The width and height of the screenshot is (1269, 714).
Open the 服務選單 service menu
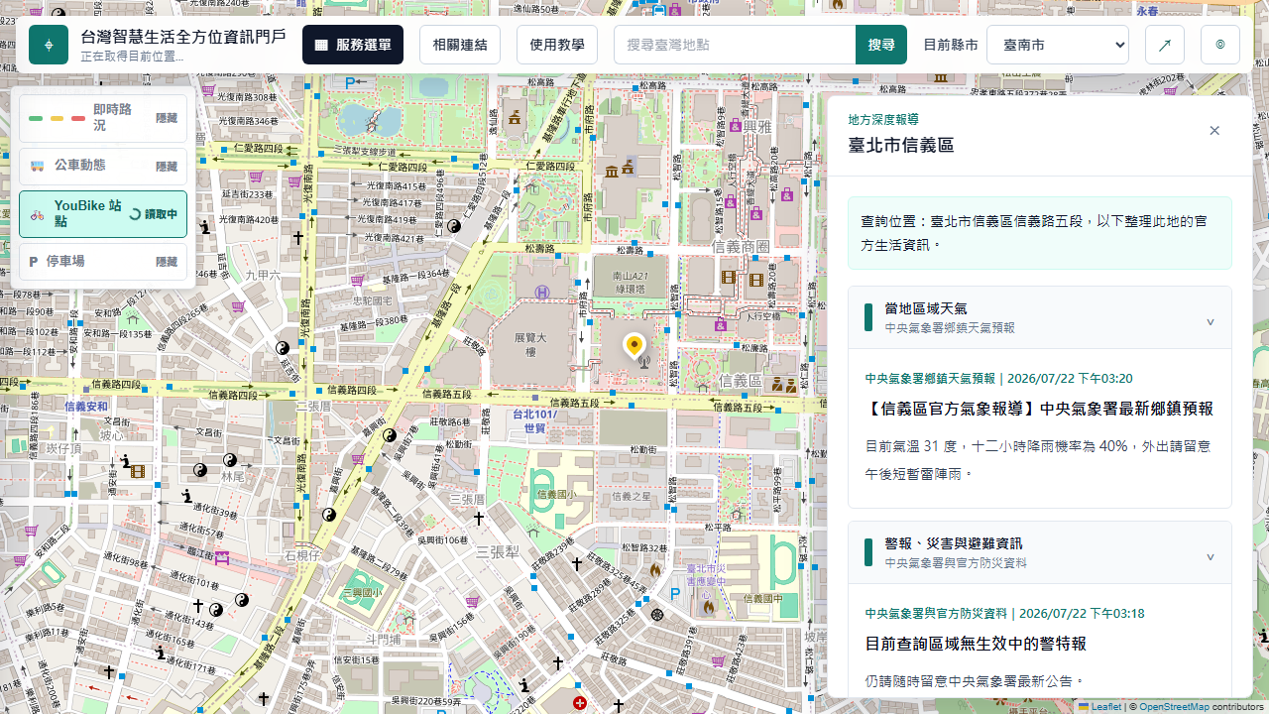coord(353,45)
